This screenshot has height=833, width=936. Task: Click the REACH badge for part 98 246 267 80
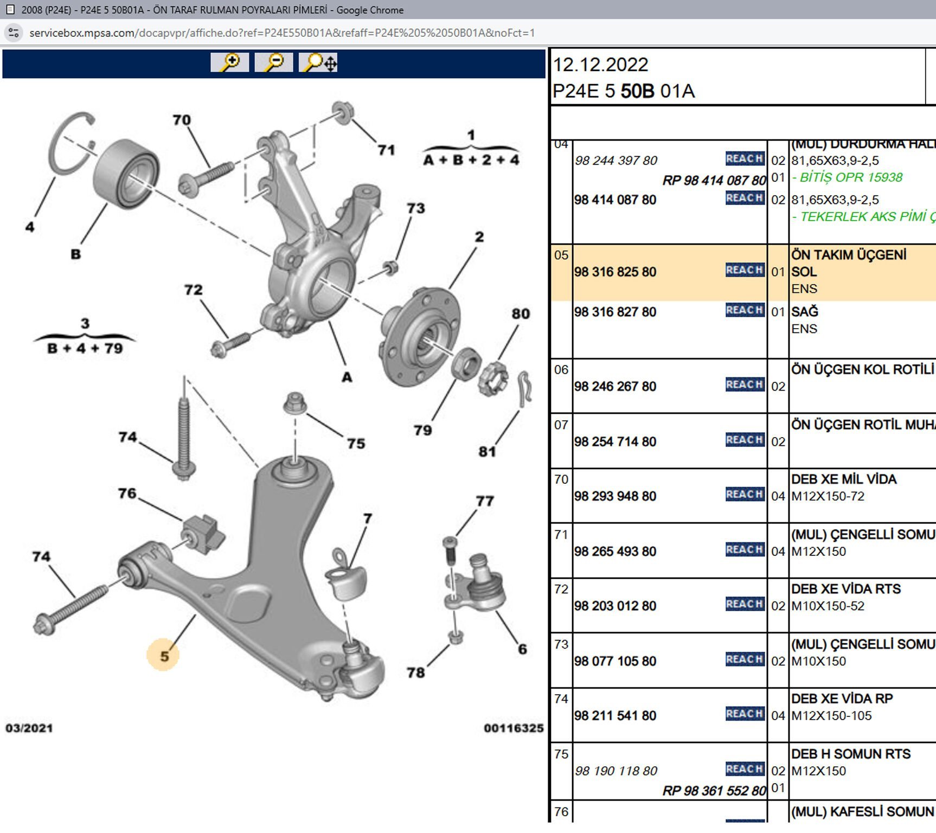coord(745,385)
